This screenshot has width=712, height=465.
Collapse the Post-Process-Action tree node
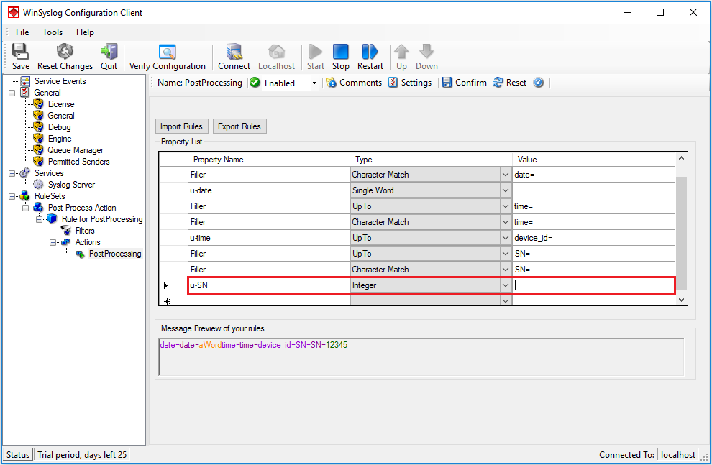click(25, 208)
